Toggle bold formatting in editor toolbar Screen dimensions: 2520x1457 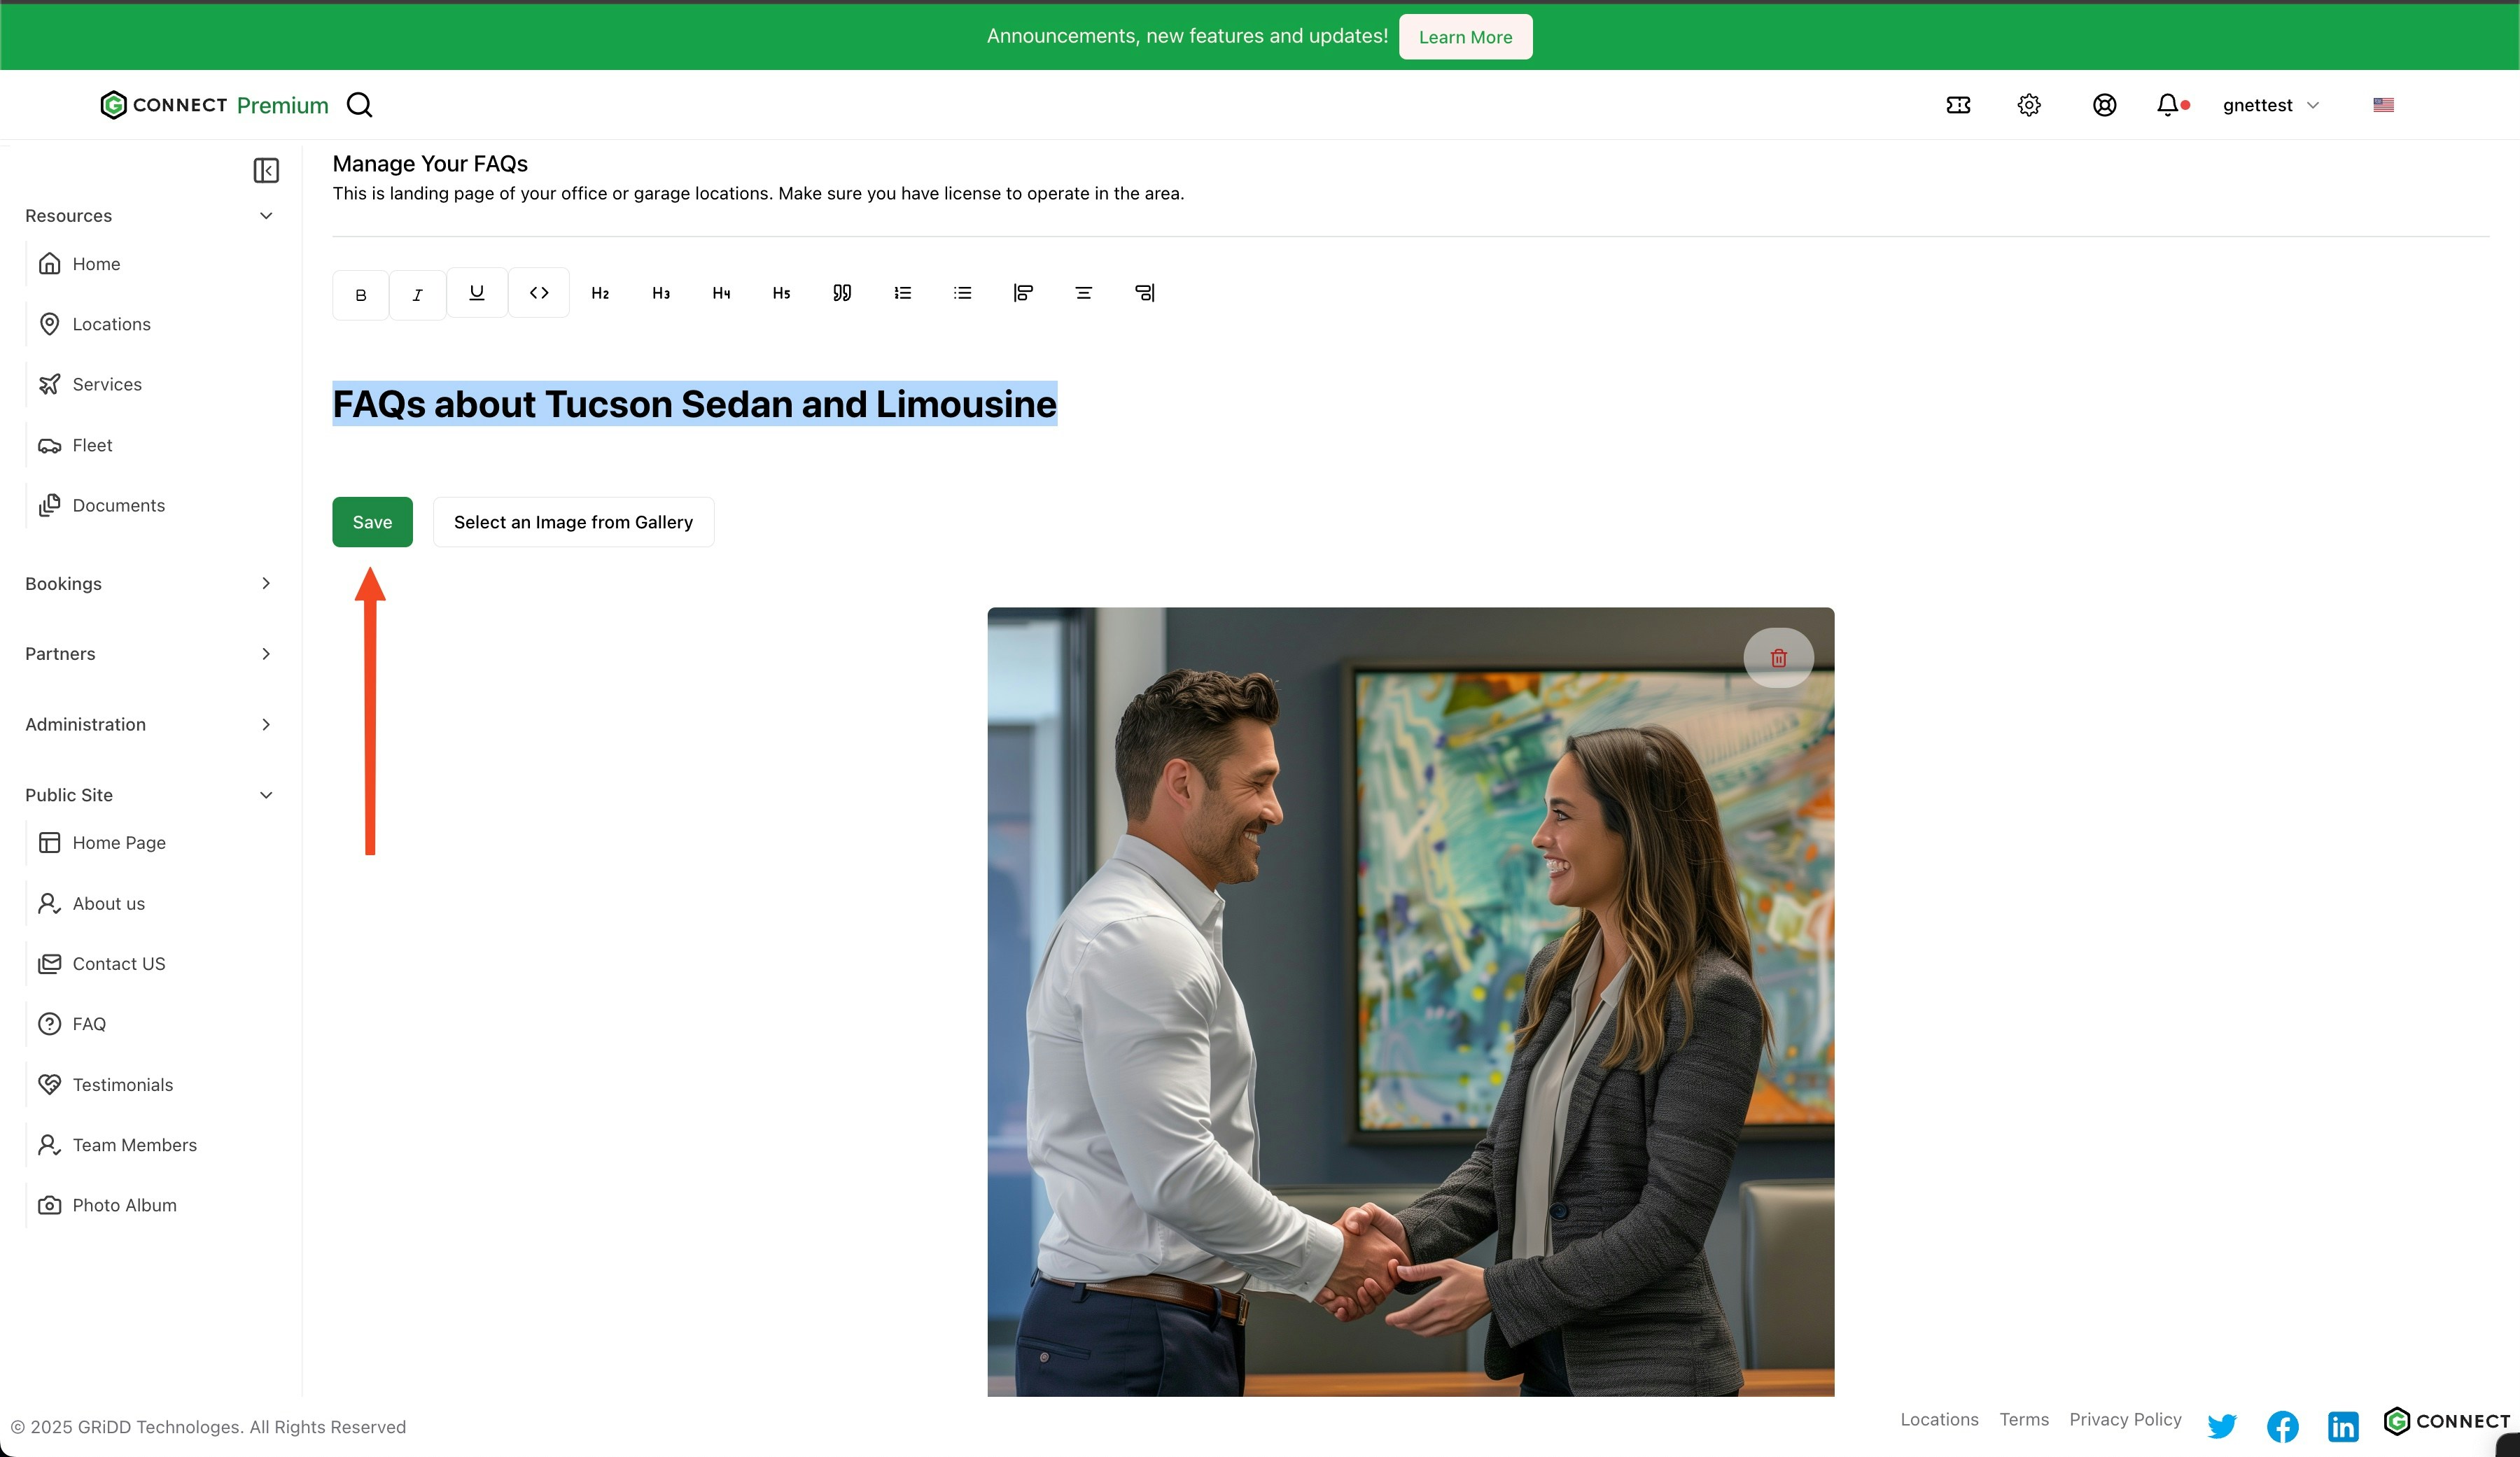[360, 294]
